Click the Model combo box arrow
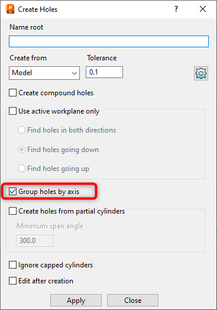This screenshot has height=310, width=217. point(75,73)
